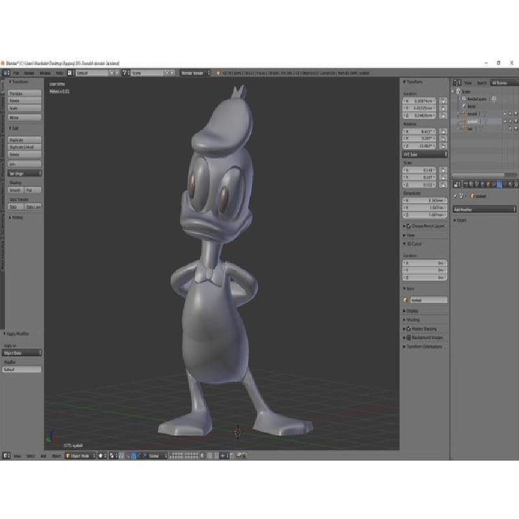Viewport: 519px width, 519px height.
Task: Expand the Grease Pencil Layers panel
Action: [425, 226]
